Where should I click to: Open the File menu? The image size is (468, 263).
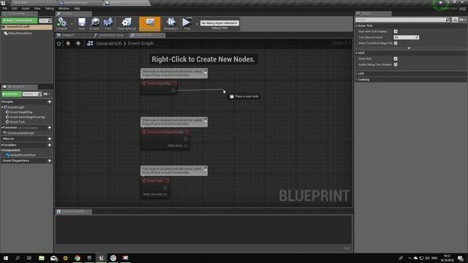point(5,8)
